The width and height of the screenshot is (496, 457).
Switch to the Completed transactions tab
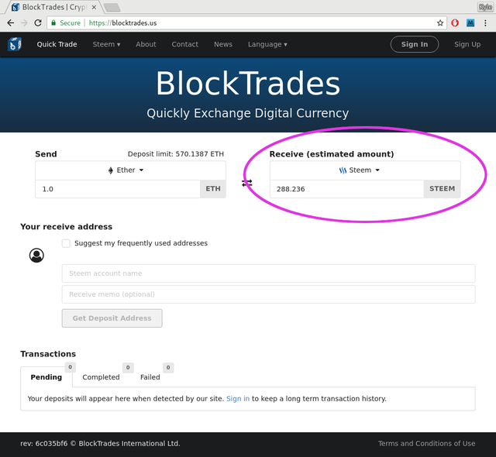click(101, 377)
